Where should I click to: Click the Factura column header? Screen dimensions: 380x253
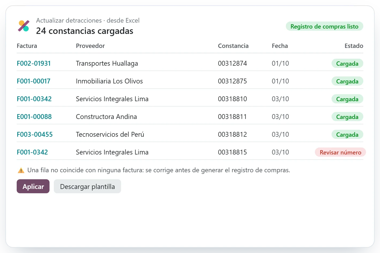[x=27, y=46]
